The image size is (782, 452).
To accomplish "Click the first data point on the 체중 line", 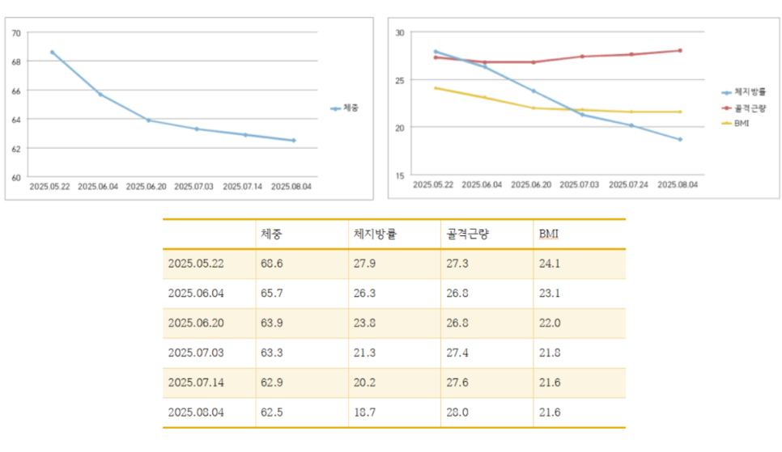I will (x=52, y=52).
